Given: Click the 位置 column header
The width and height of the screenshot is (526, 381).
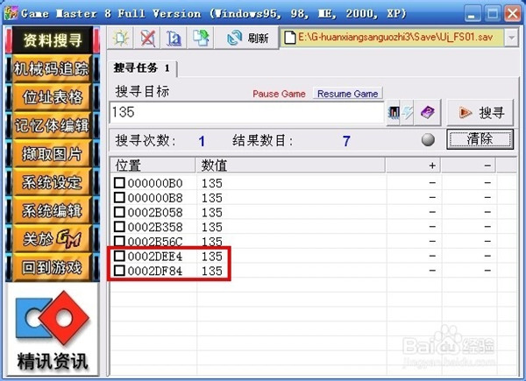Looking at the screenshot, I should point(153,166).
